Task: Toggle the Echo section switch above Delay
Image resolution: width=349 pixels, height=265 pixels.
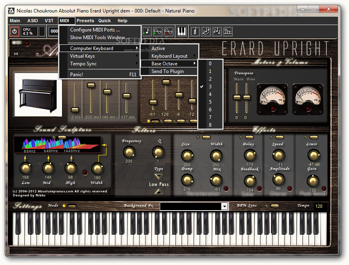Action: pos(249,137)
